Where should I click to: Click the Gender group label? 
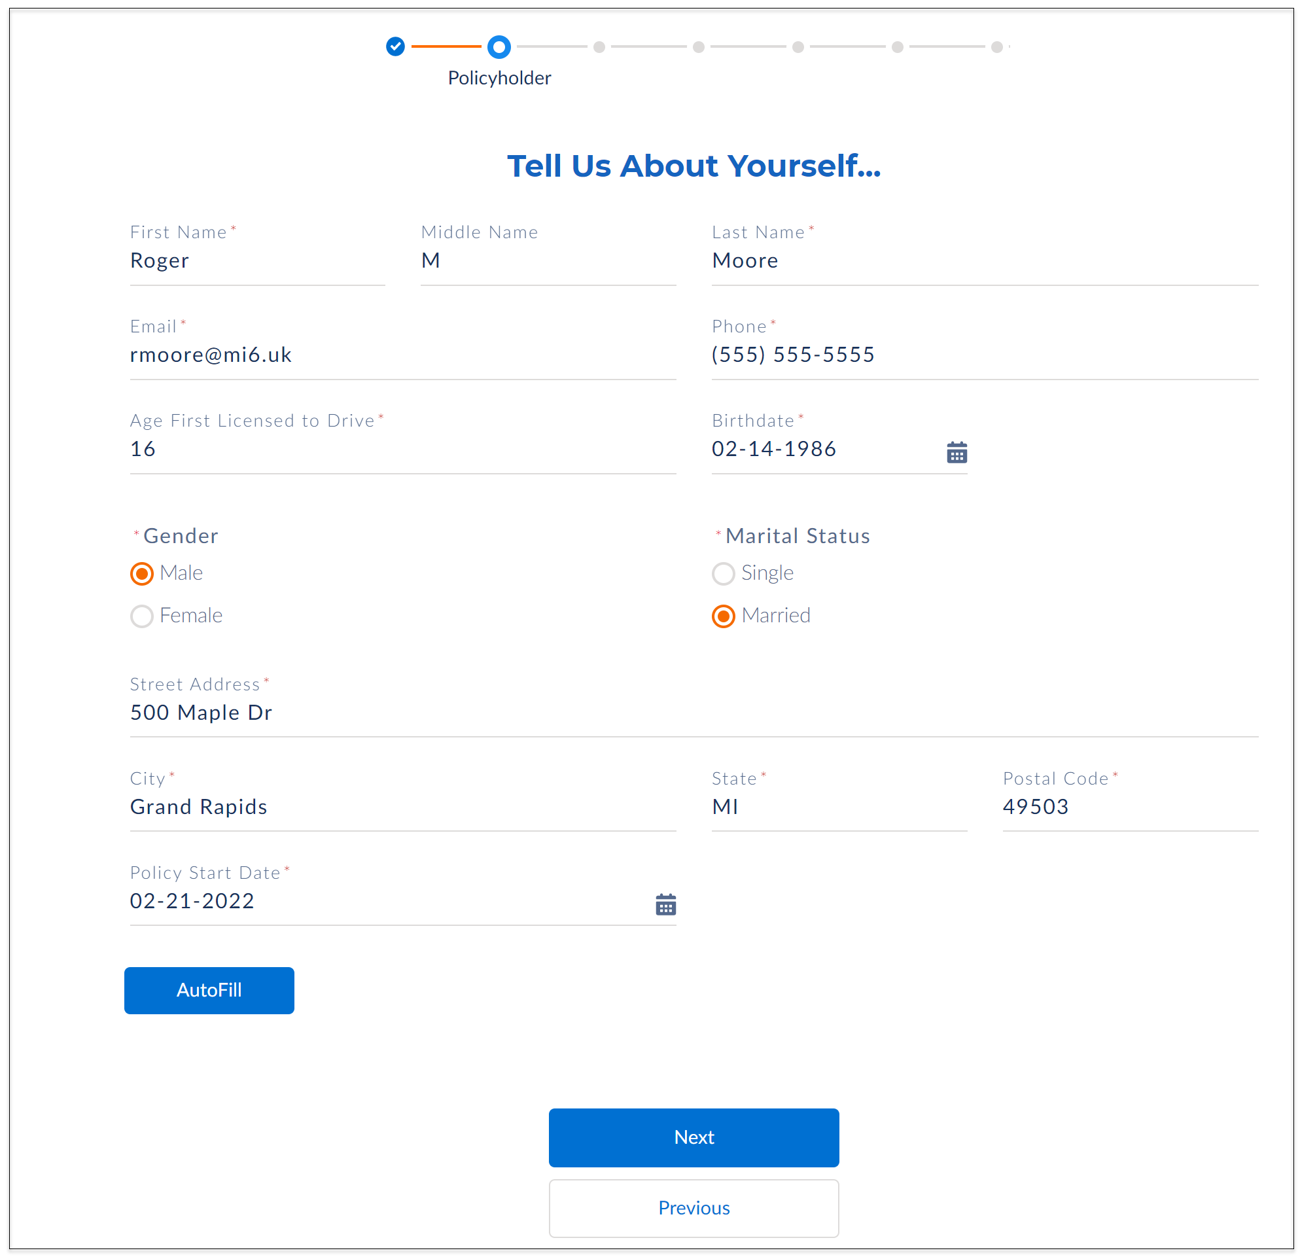pos(181,536)
